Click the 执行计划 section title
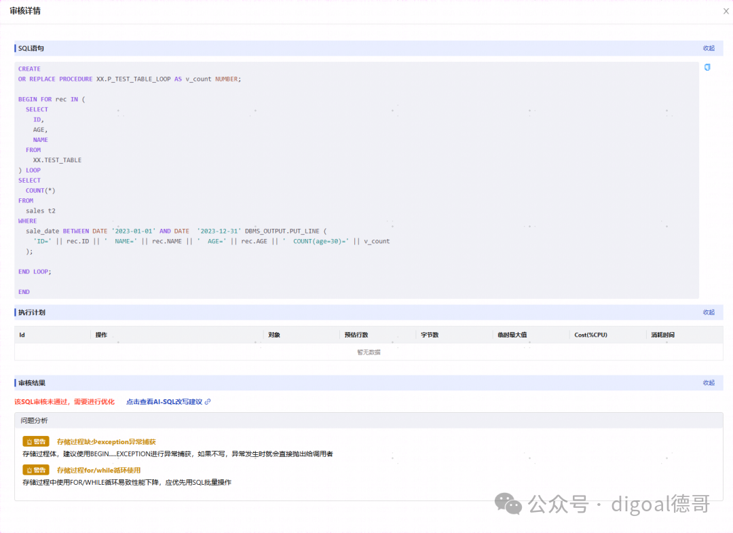This screenshot has height=533, width=733. pyautogui.click(x=32, y=312)
